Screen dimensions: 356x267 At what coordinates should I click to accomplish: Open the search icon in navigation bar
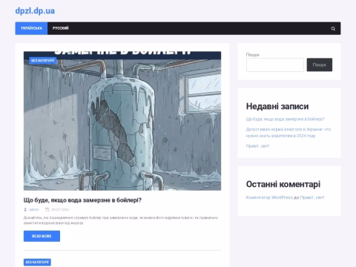pos(333,28)
